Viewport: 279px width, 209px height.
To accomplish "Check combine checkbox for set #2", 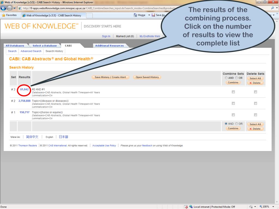I will coord(233,103).
